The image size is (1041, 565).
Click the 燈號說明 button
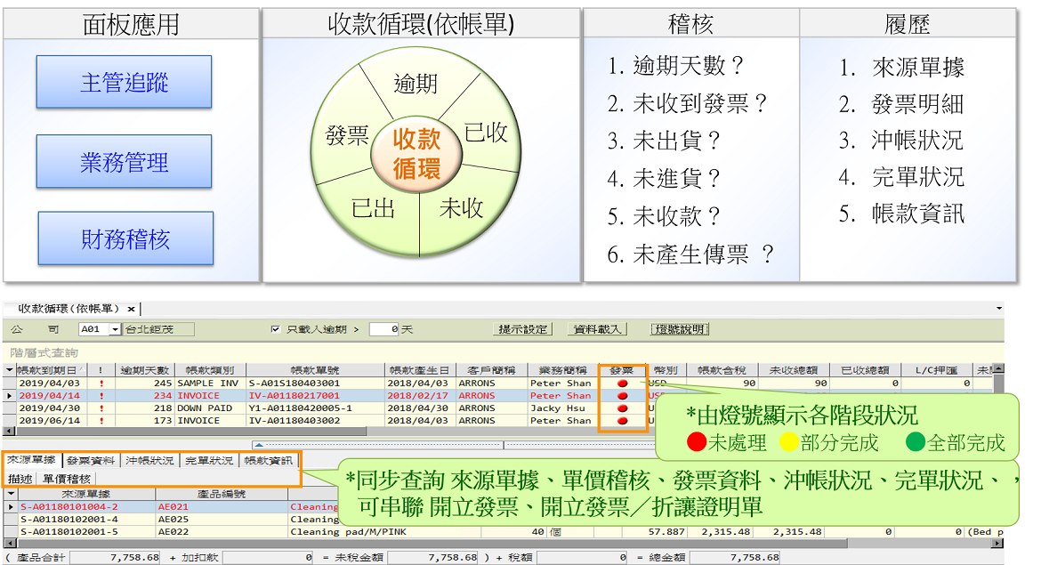click(x=680, y=329)
